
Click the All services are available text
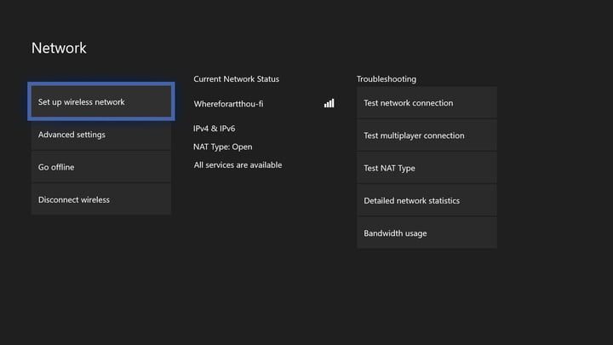238,164
